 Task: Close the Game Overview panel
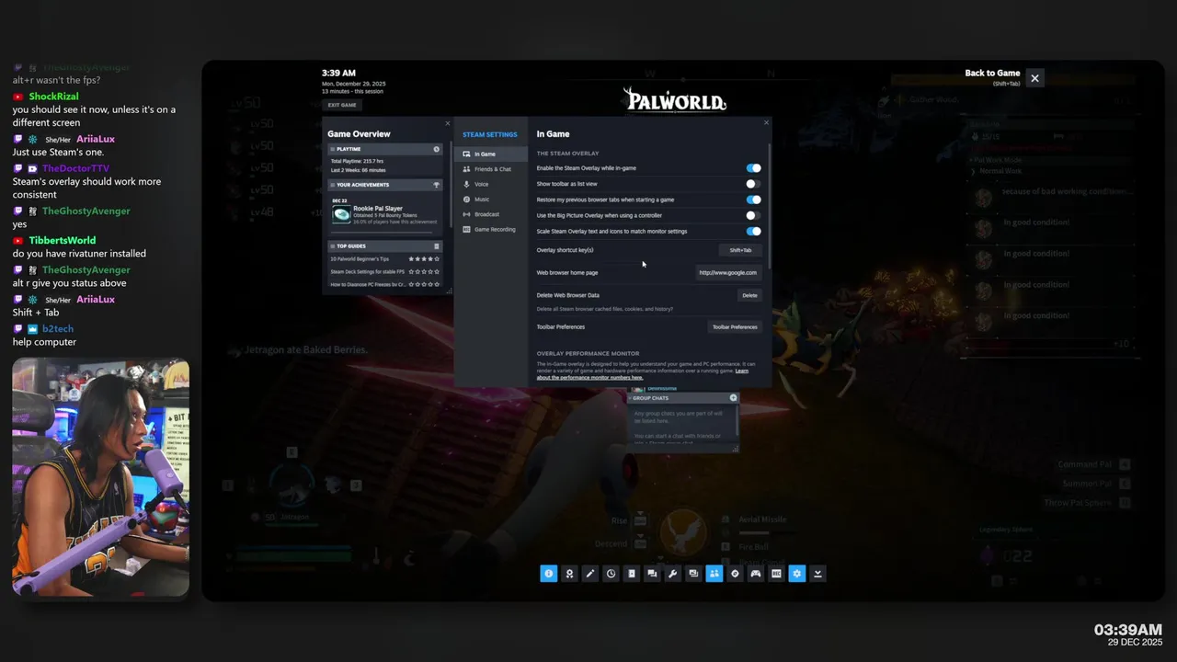448,122
